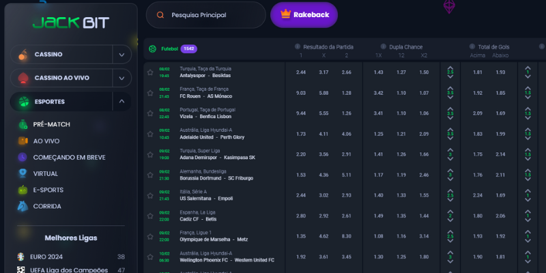Favorite the Vizela - Benfica Lisbon match
This screenshot has width=546, height=273.
150,113
